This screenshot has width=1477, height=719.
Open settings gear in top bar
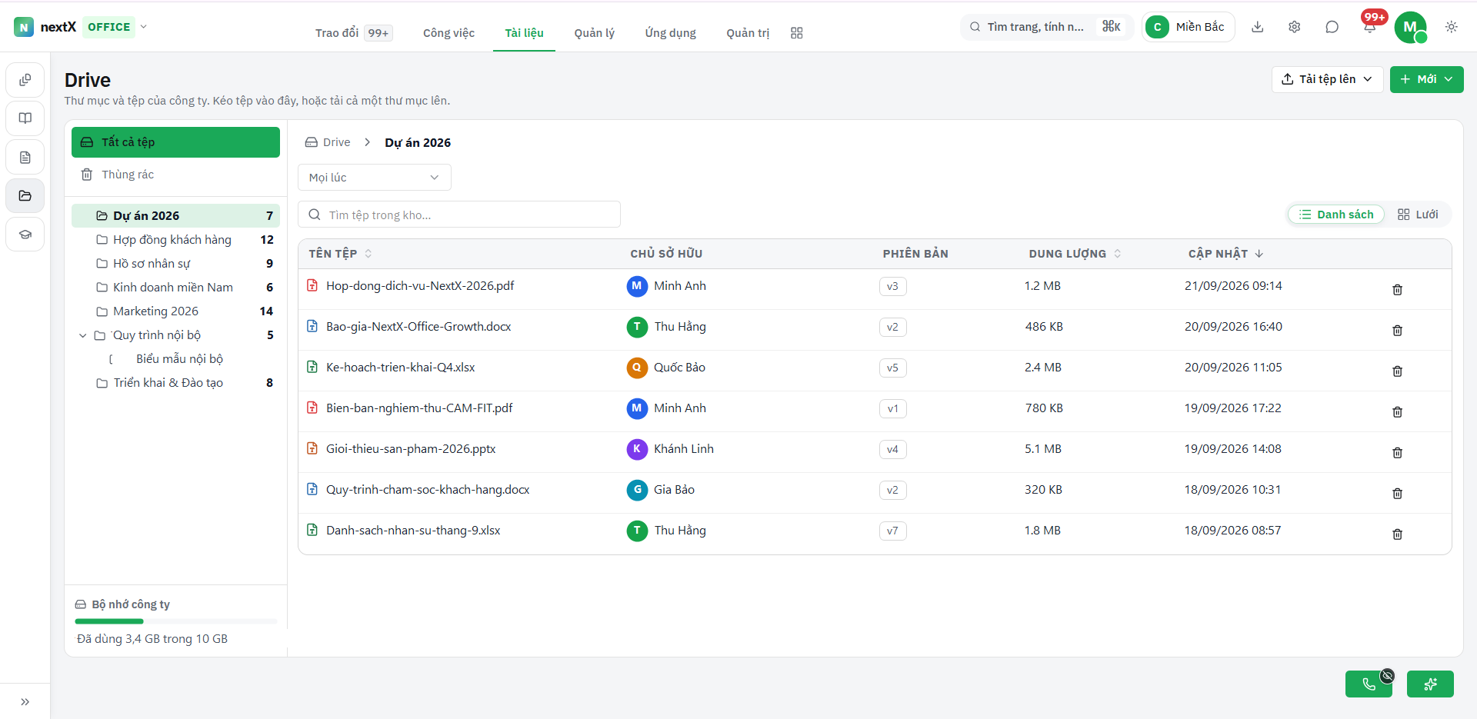1295,27
